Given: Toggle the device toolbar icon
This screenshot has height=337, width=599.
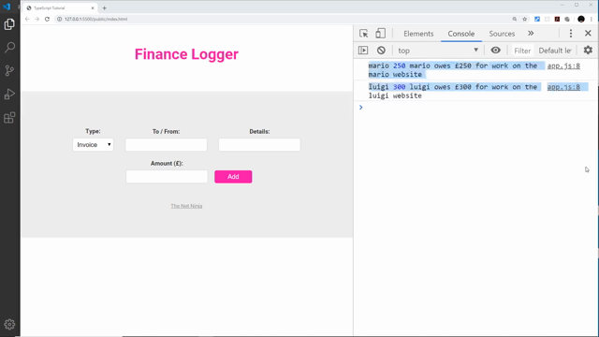Looking at the screenshot, I should (380, 34).
